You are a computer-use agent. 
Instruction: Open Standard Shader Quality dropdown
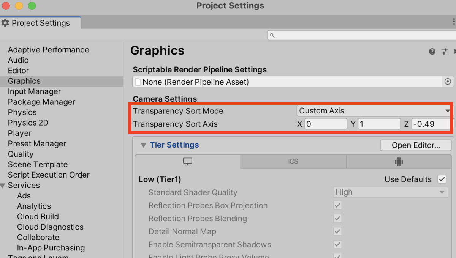pyautogui.click(x=390, y=192)
